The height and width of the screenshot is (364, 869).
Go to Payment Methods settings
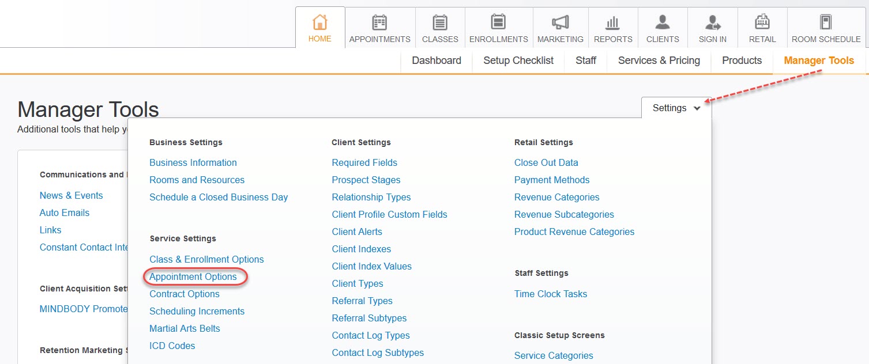click(x=552, y=180)
